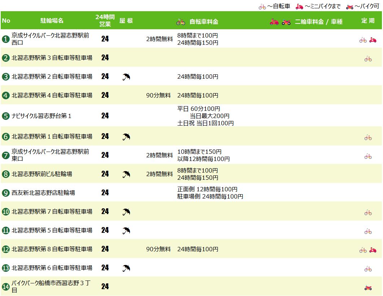Image resolution: width=383 pixels, height=296 pixels.
Task: Click the scooter icon in row 12's 定期 column
Action: pos(373,250)
